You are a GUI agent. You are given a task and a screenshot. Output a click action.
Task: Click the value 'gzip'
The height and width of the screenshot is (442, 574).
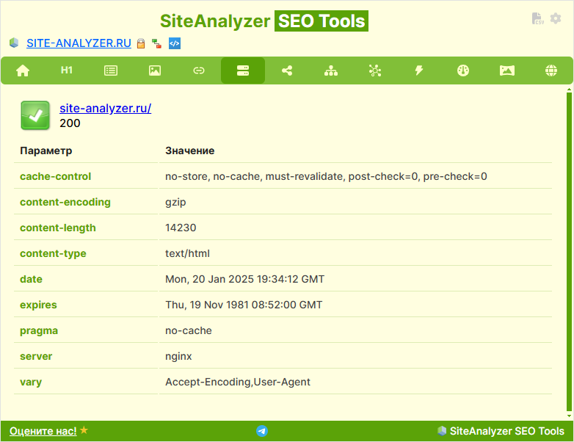pos(175,202)
